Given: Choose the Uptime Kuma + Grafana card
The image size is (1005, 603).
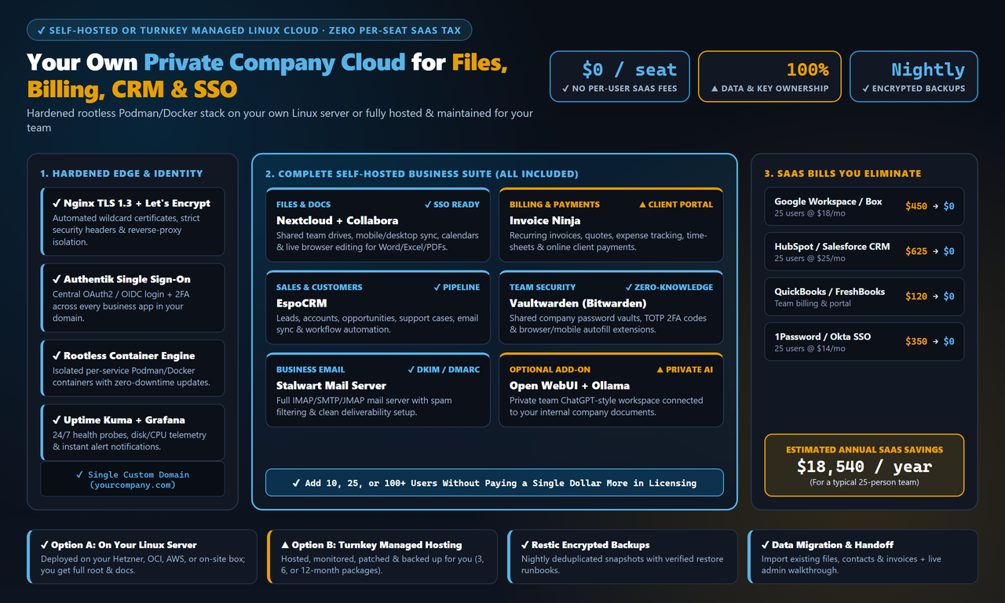Looking at the screenshot, I should (133, 432).
